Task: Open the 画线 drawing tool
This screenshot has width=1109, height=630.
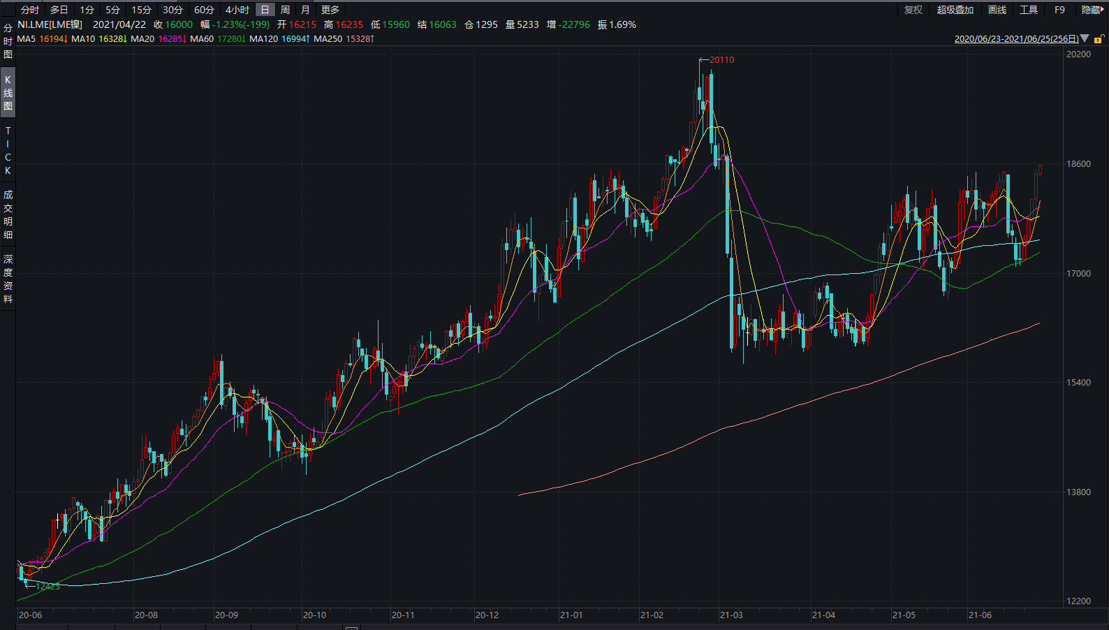Action: pos(997,10)
